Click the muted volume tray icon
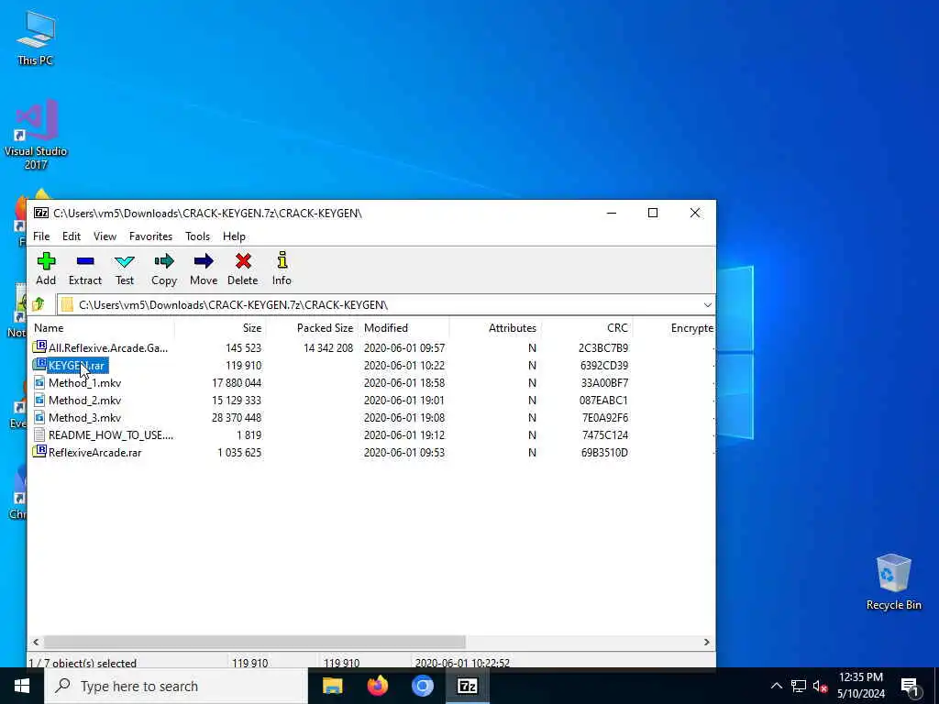This screenshot has width=939, height=704. (x=821, y=686)
